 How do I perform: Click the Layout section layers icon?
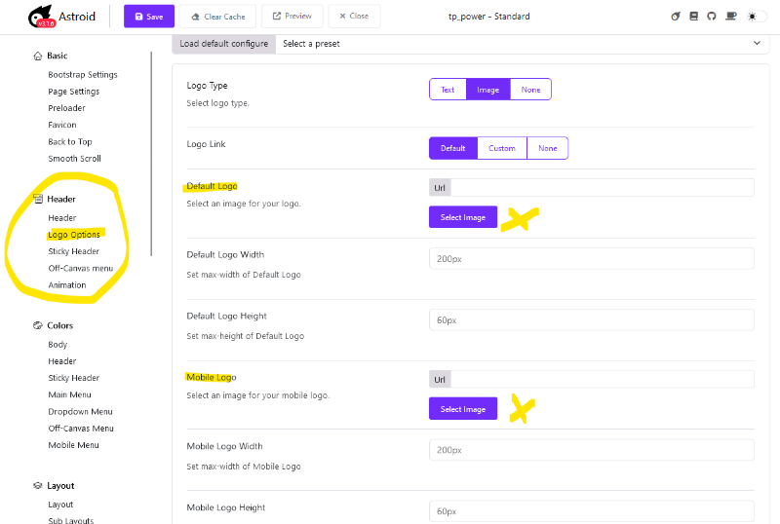tap(38, 486)
